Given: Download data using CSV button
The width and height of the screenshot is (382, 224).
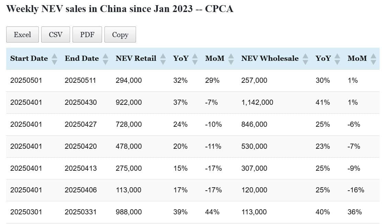Looking at the screenshot, I should (x=55, y=35).
